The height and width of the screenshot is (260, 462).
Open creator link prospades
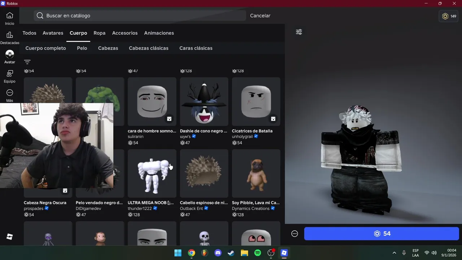[x=34, y=208]
